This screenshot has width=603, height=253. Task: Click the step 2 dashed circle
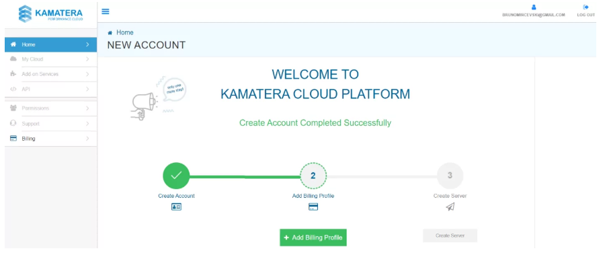[x=313, y=176]
